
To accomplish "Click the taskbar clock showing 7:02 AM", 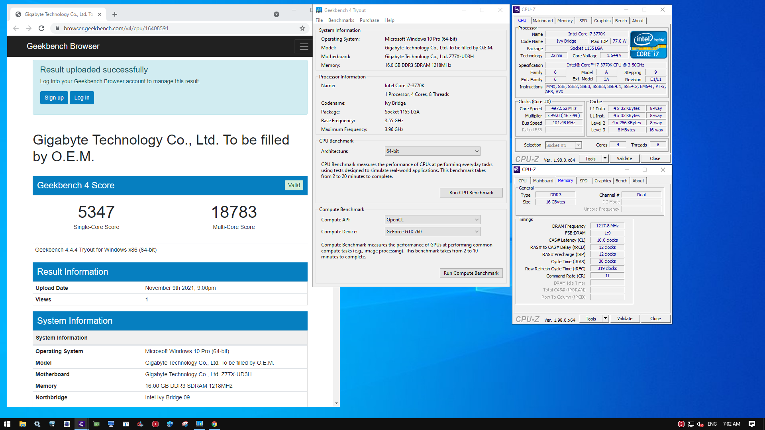I will coord(732,424).
